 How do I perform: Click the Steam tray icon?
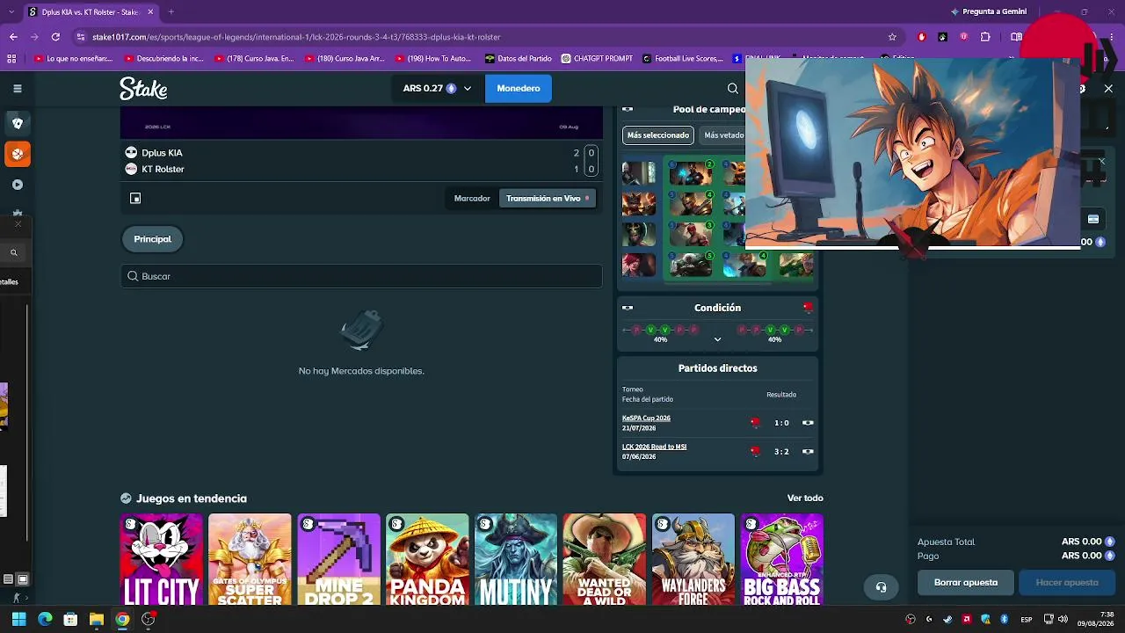[947, 619]
